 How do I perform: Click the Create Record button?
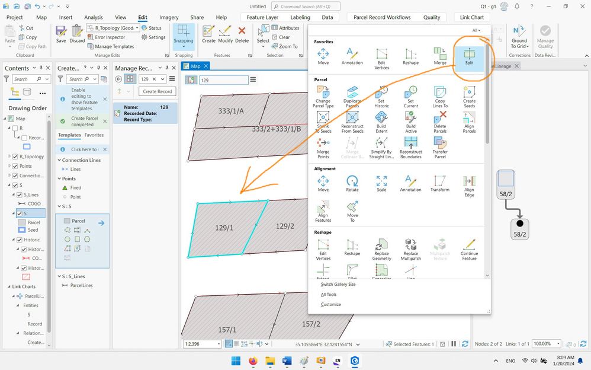tap(157, 91)
